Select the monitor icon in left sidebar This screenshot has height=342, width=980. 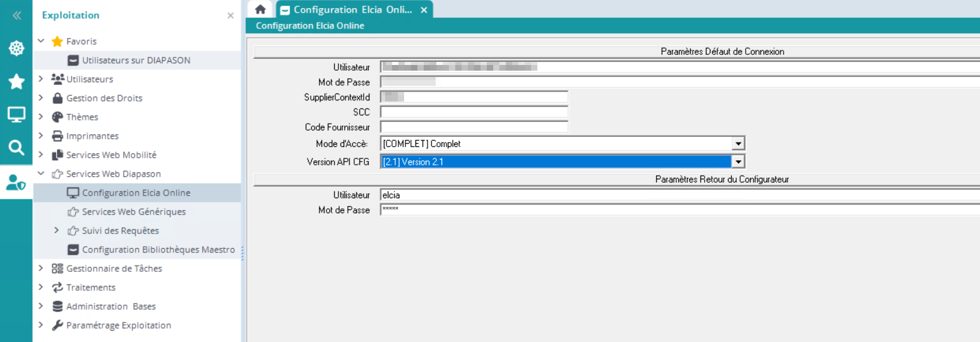click(x=16, y=115)
